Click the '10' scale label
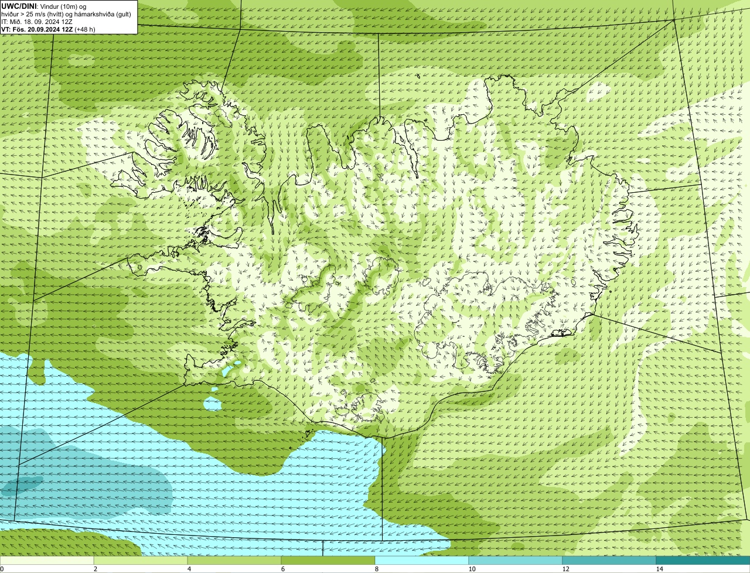Screen dimensions: 750x573 [472, 569]
